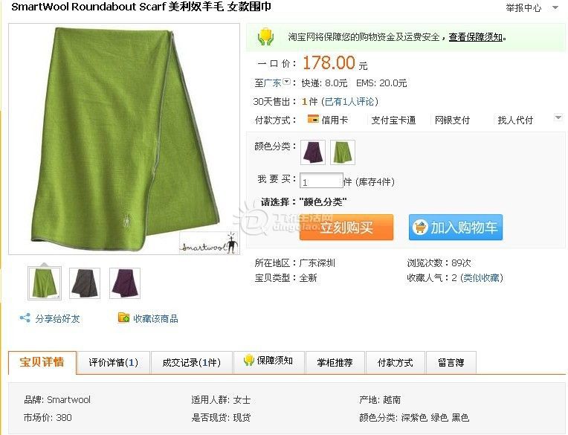Screen dimensions: 568x435
Task: Select the purple scarf color option
Action: tap(313, 152)
